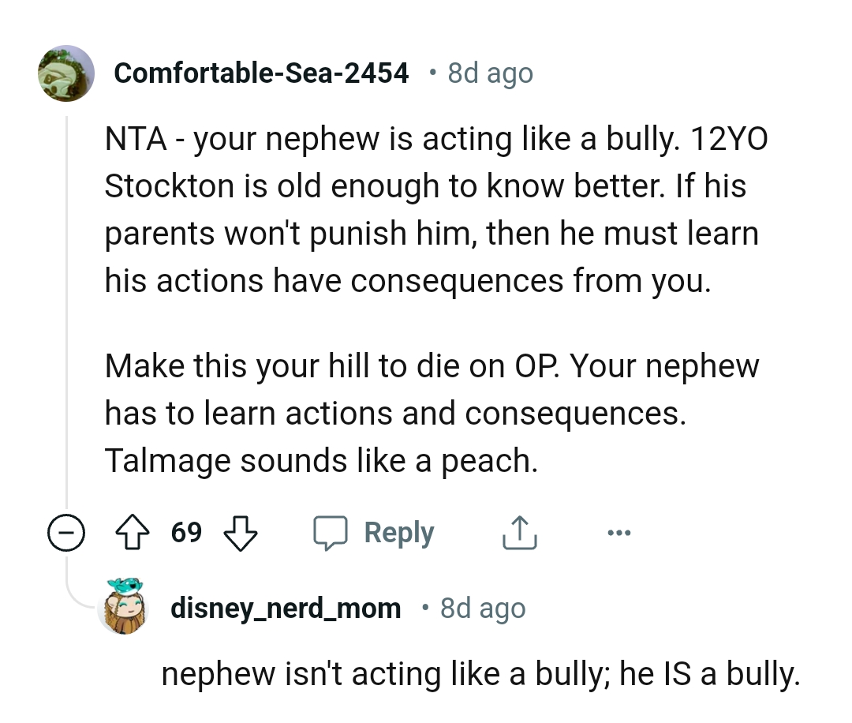
Task: Click Reply to respond to the comment
Action: click(x=398, y=532)
